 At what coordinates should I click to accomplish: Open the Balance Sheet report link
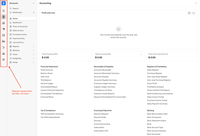point(47,73)
